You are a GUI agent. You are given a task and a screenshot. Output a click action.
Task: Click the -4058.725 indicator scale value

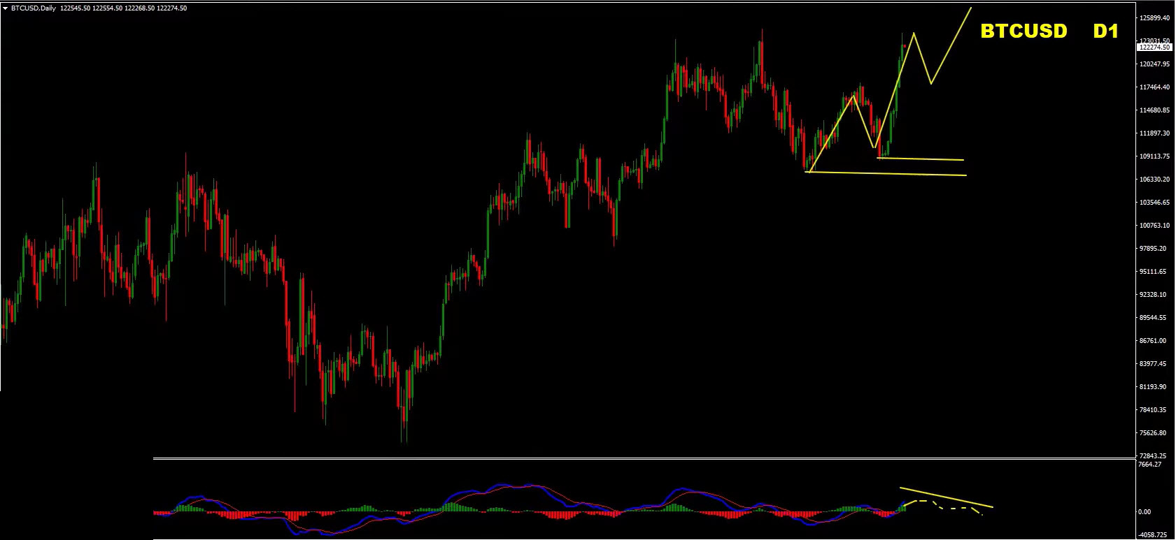1152,535
